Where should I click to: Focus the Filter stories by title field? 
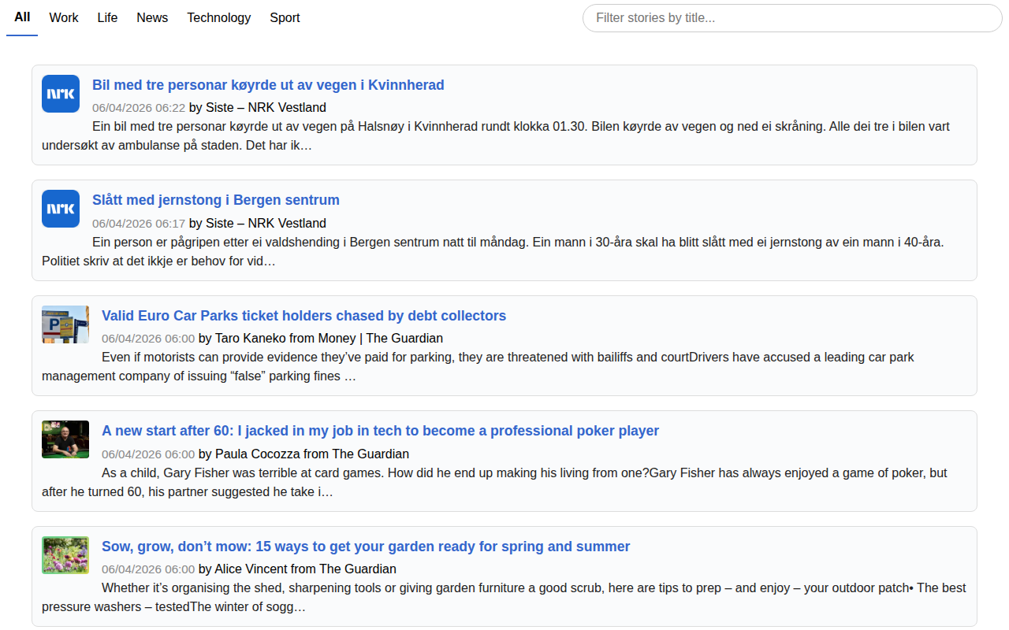(x=792, y=18)
